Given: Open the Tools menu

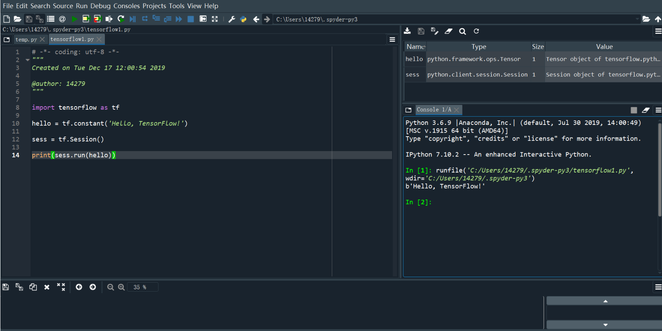Looking at the screenshot, I should pyautogui.click(x=177, y=6).
